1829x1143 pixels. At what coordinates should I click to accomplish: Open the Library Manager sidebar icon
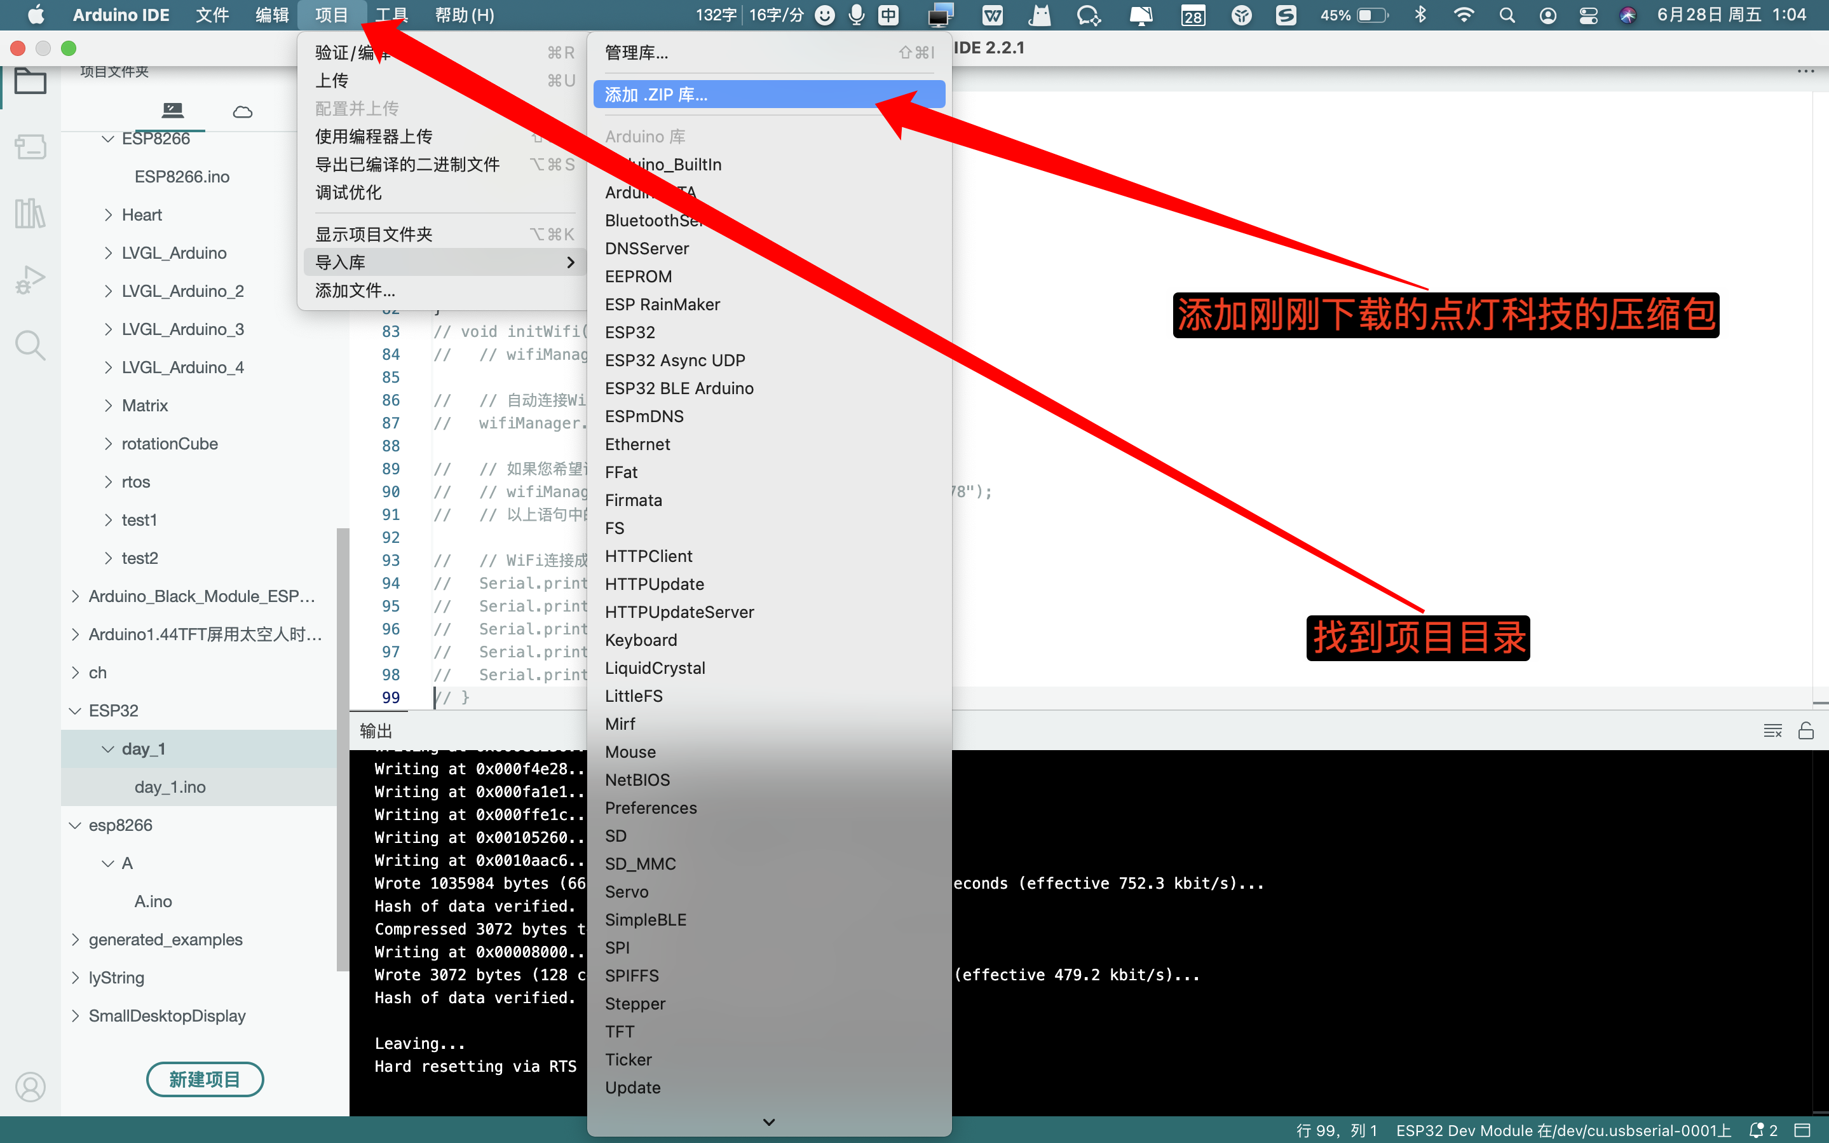click(x=31, y=213)
